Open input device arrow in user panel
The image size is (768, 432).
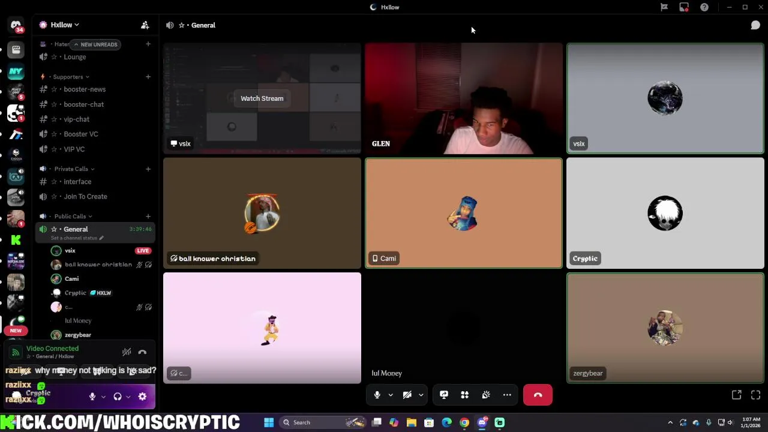103,397
